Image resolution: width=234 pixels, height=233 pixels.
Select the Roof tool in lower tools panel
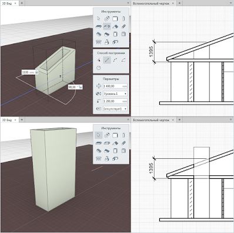click(115, 143)
